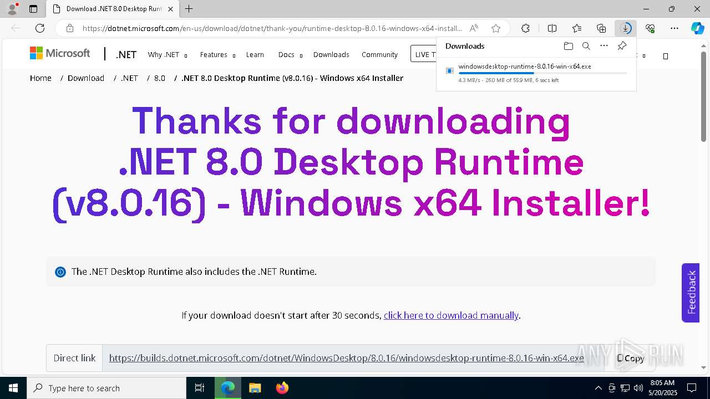The image size is (710, 399).
Task: Click Home in the breadcrumb
Action: click(40, 78)
